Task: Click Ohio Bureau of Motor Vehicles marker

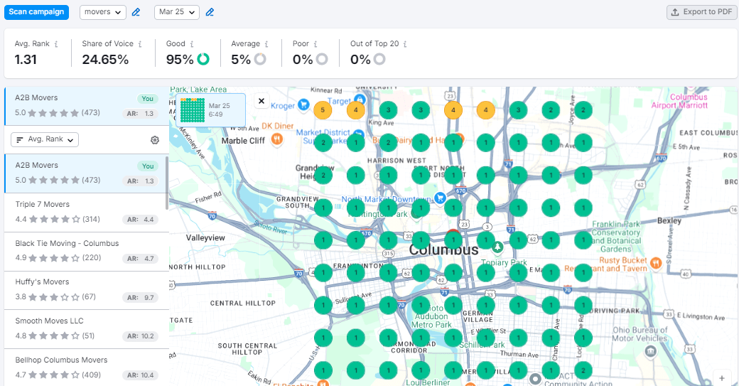Action: tap(651, 351)
